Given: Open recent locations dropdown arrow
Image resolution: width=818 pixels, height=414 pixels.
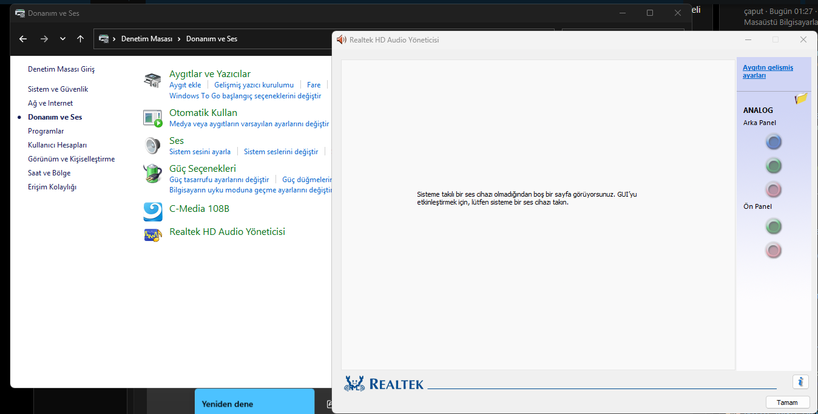Looking at the screenshot, I should click(x=63, y=39).
